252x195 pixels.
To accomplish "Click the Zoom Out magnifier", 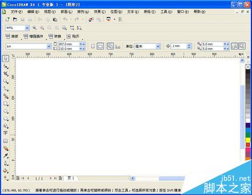I will [42, 28].
